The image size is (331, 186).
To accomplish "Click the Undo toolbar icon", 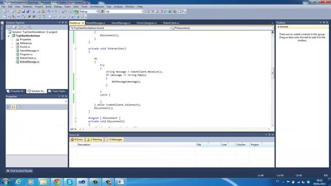I will pos(49,11).
